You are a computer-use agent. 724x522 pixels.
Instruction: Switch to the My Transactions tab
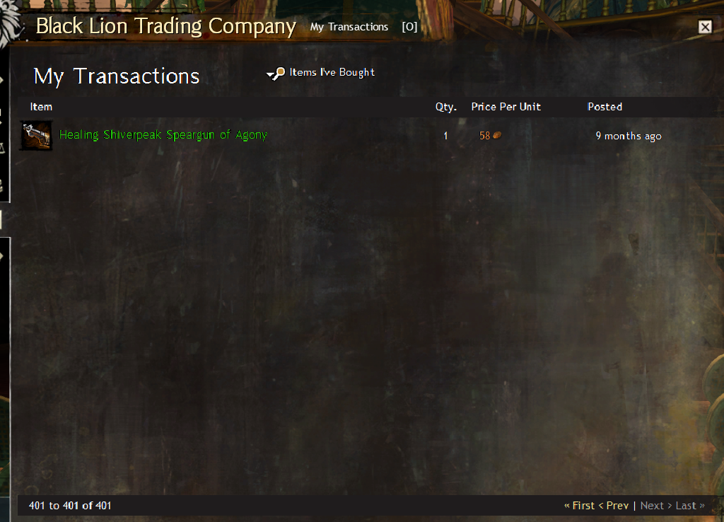pyautogui.click(x=349, y=27)
